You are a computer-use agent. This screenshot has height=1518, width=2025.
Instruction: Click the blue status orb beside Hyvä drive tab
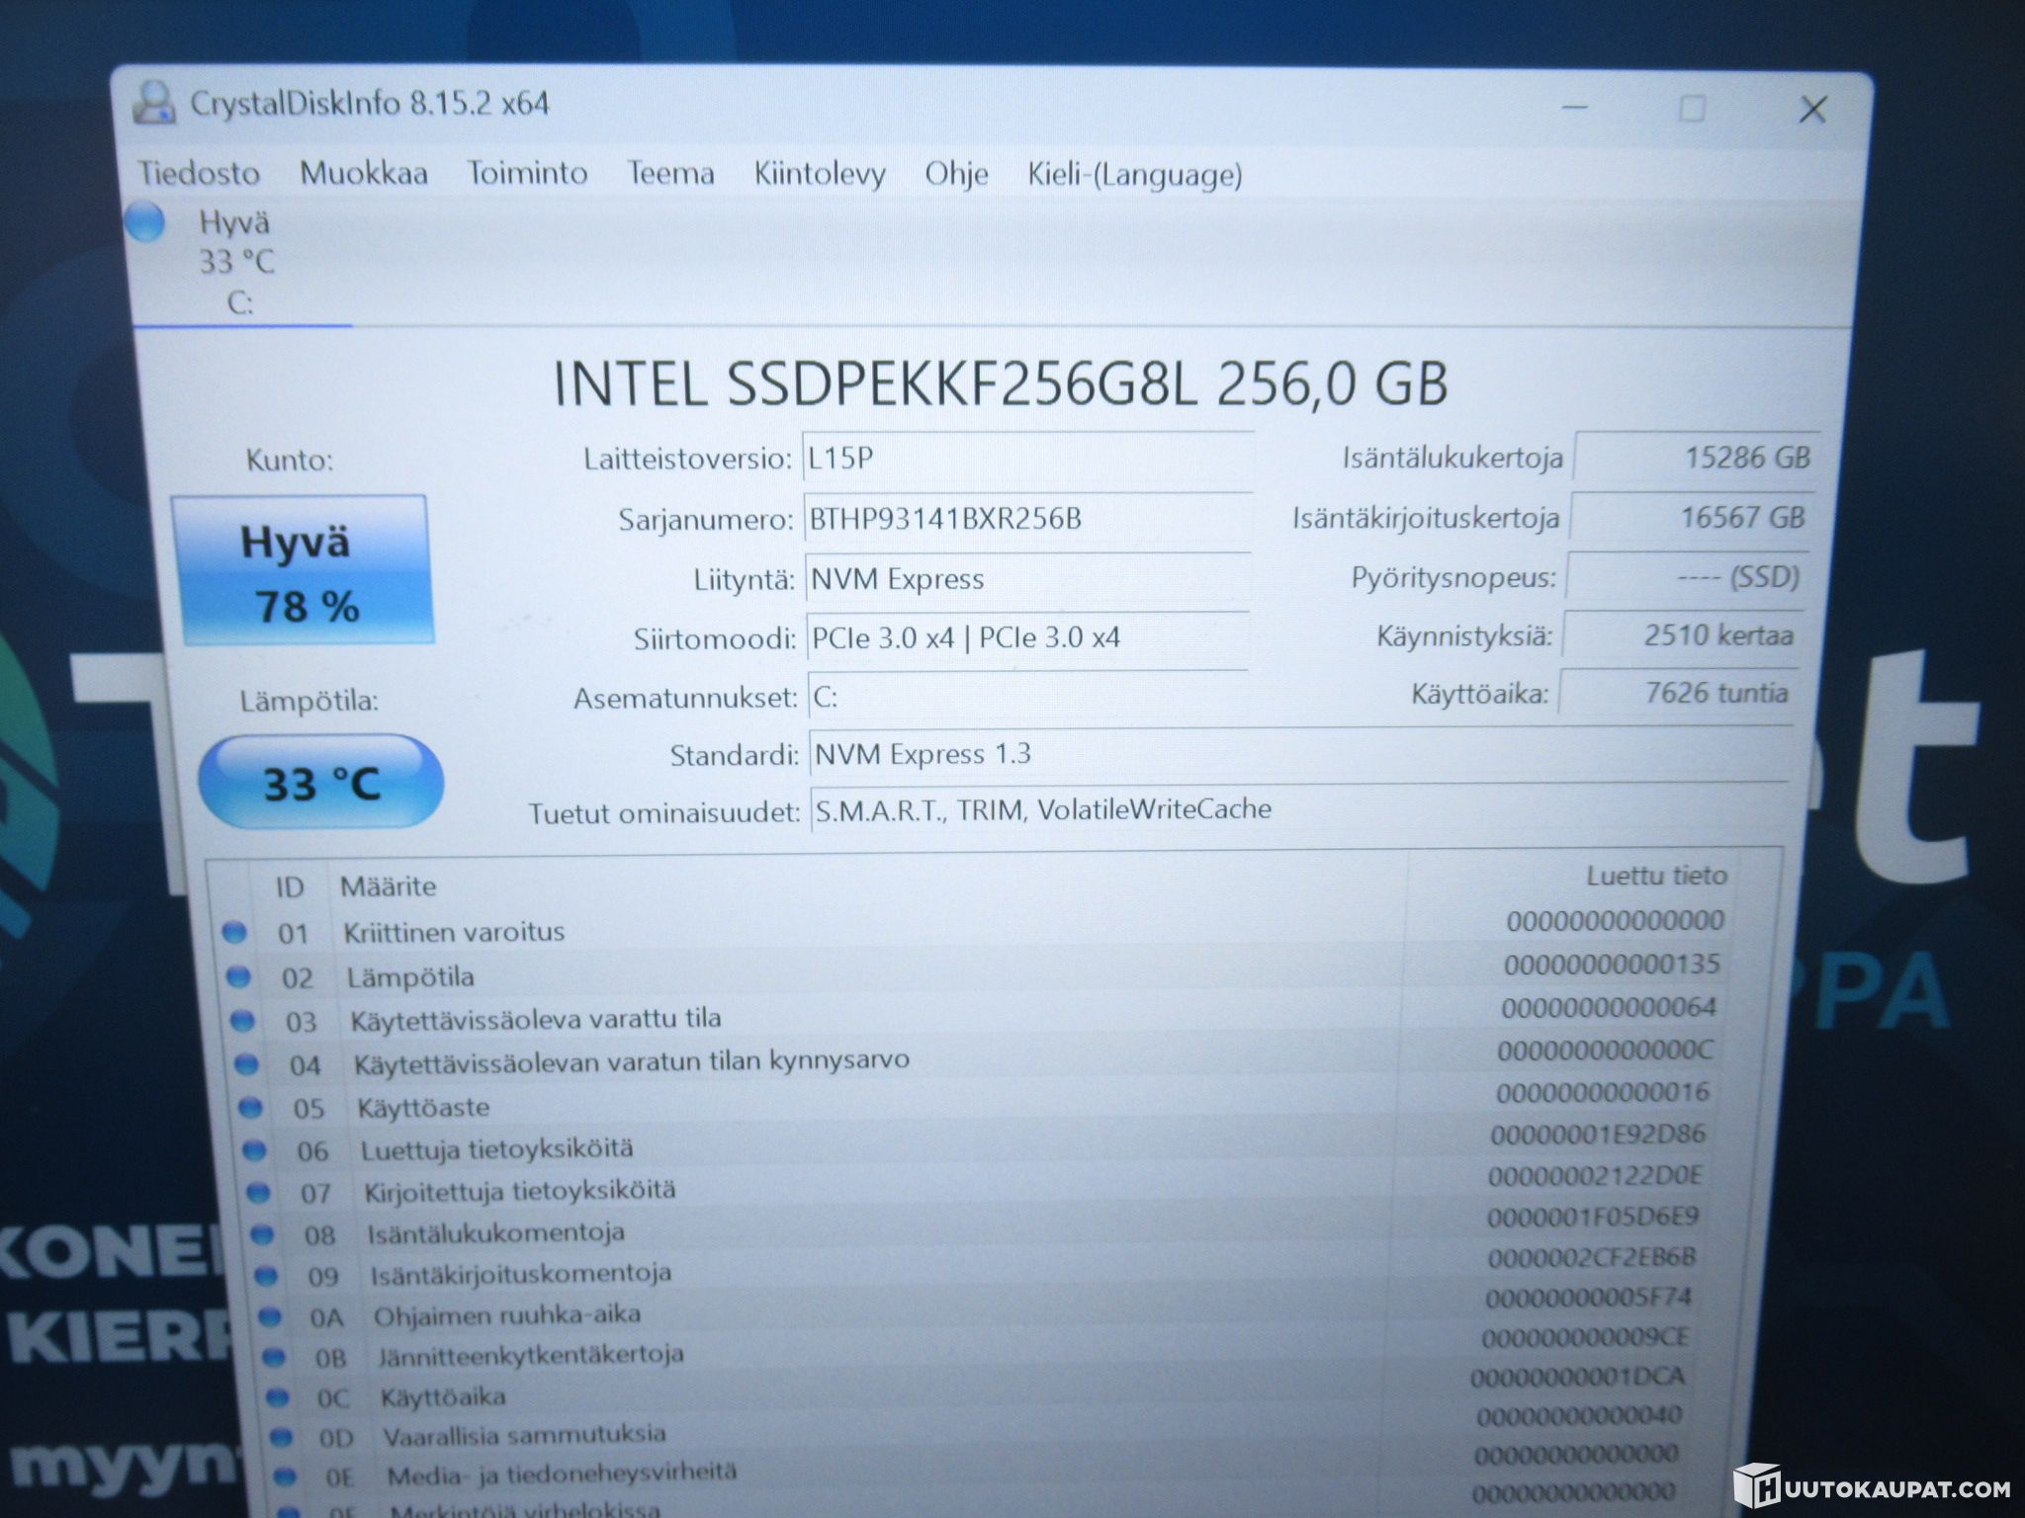coord(145,221)
